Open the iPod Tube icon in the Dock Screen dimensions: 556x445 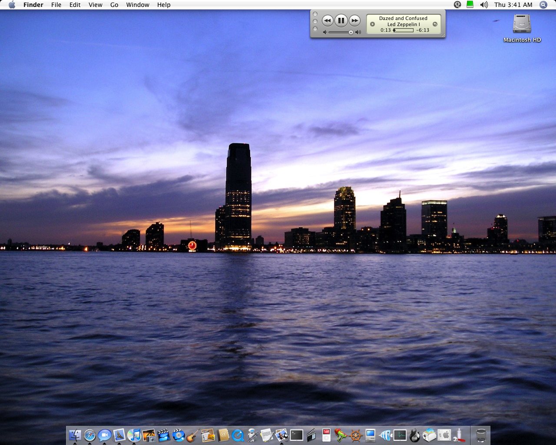pyautogui.click(x=326, y=435)
